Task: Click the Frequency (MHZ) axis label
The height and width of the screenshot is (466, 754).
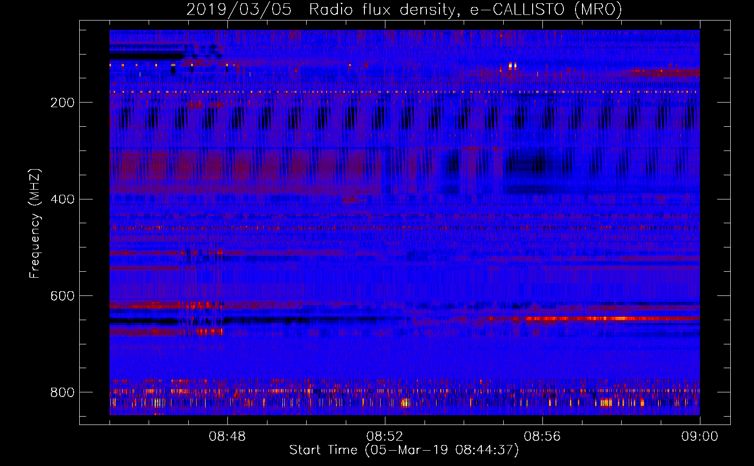Action: pos(35,223)
